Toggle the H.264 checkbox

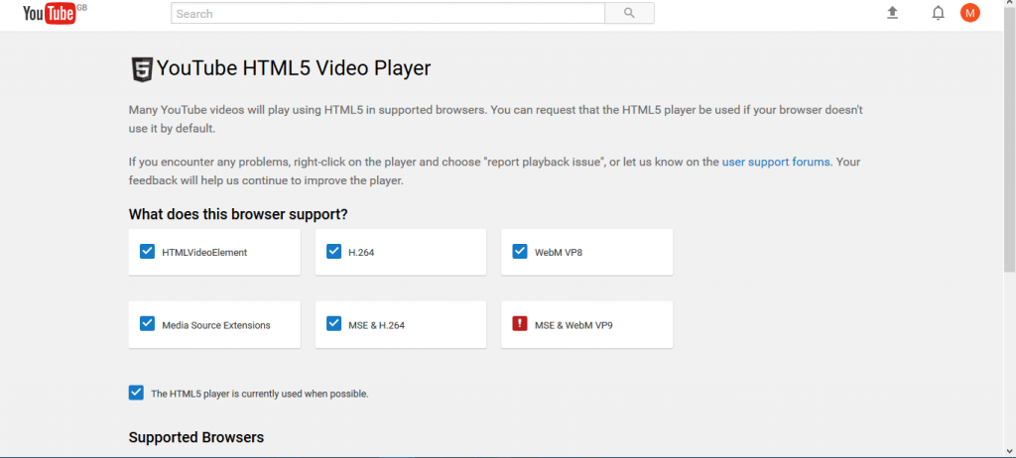[x=333, y=251]
